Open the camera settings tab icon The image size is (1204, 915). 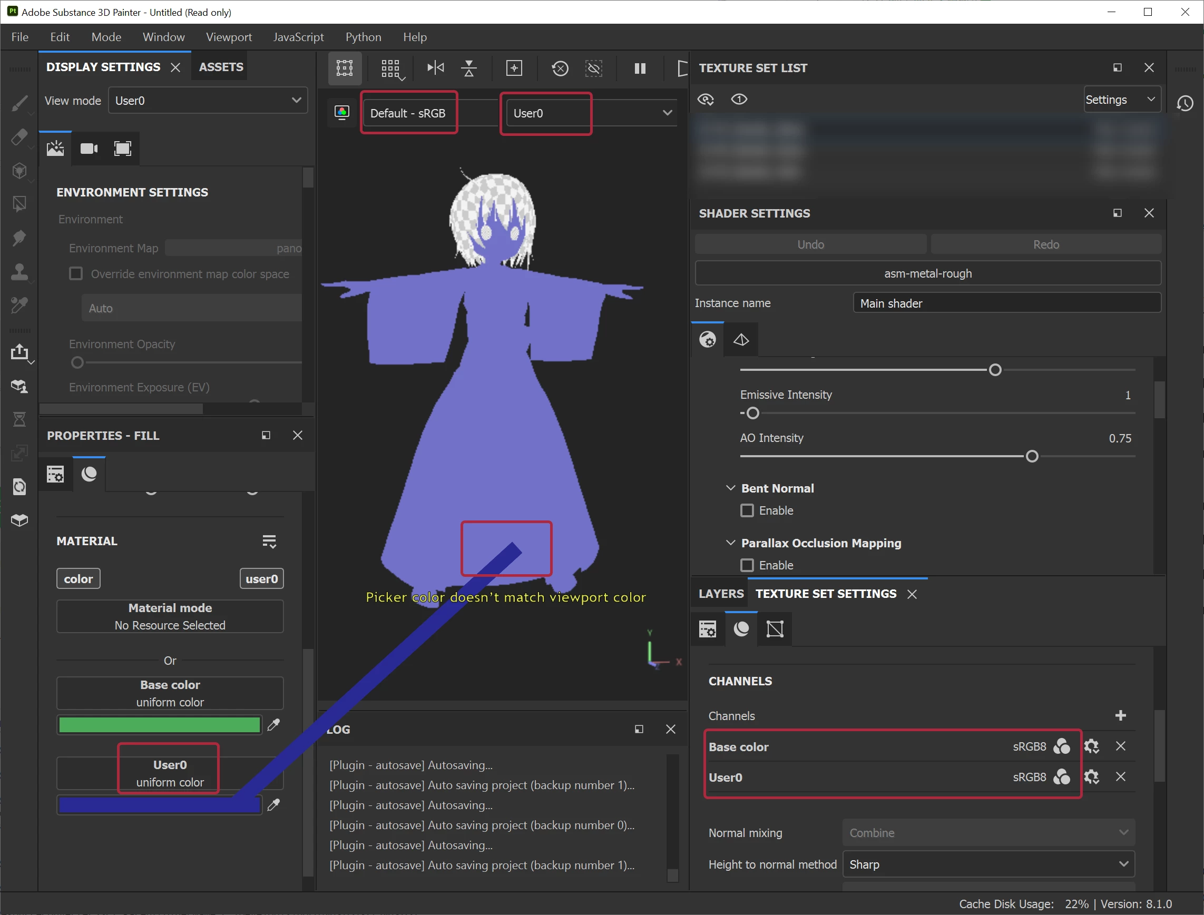(x=89, y=149)
